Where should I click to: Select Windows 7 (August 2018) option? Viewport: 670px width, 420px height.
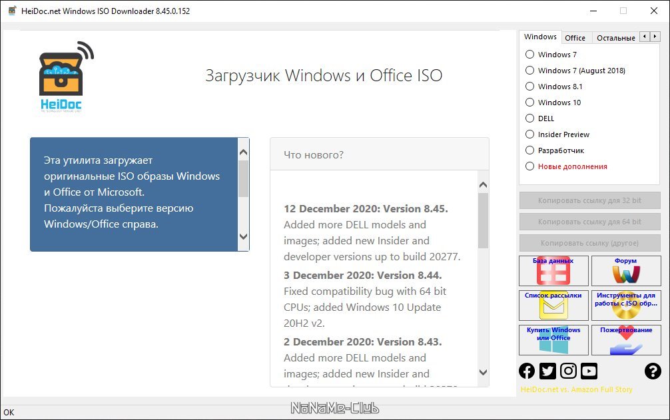[529, 71]
